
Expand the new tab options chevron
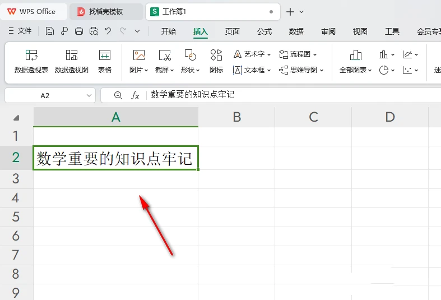point(301,12)
